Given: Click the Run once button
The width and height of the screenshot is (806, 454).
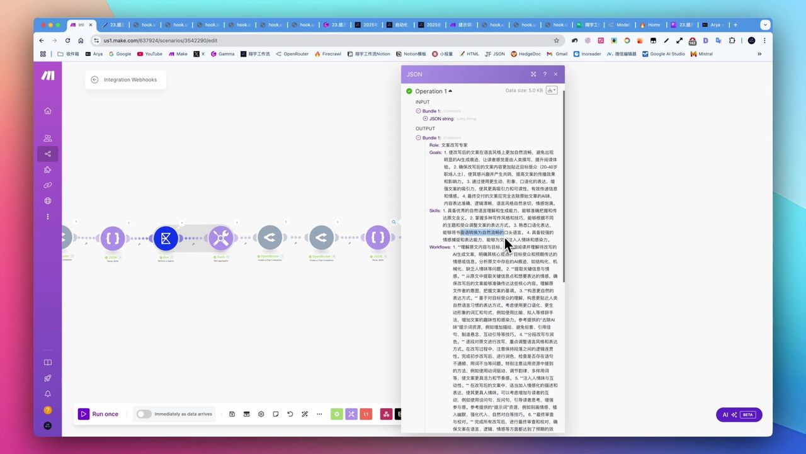Looking at the screenshot, I should [99, 414].
